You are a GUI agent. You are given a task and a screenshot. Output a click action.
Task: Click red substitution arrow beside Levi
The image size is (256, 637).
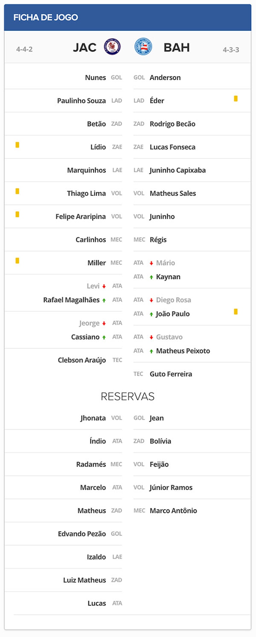click(104, 286)
